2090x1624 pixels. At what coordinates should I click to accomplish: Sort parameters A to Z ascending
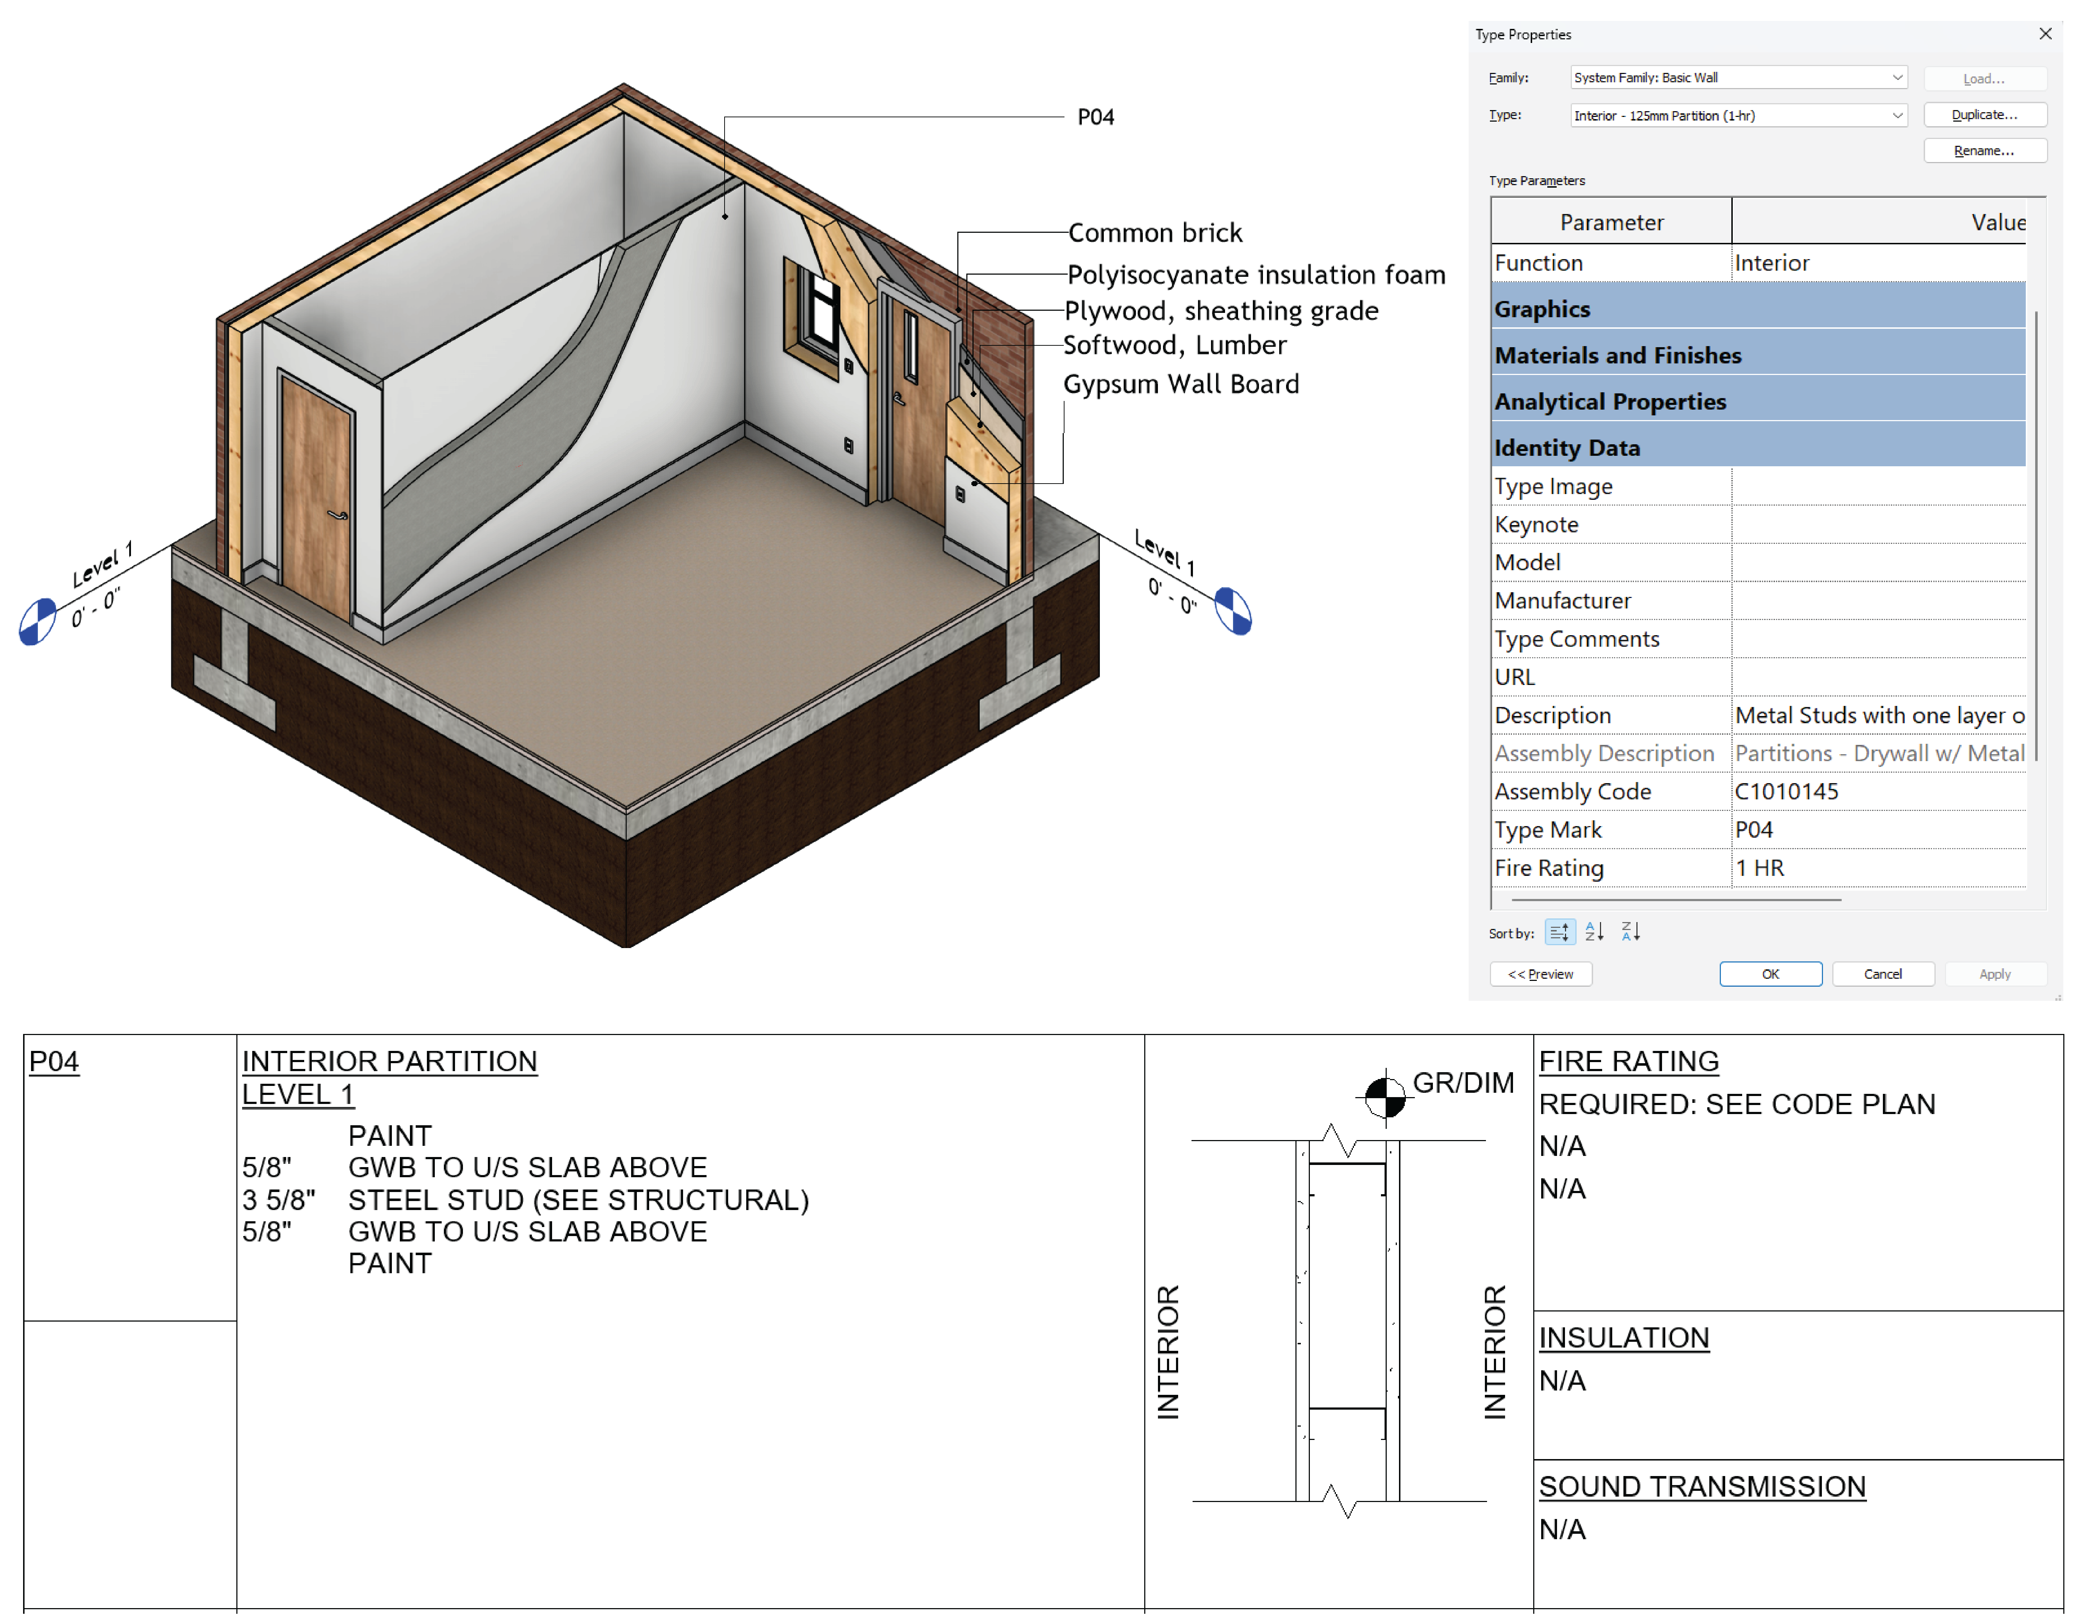(1594, 932)
